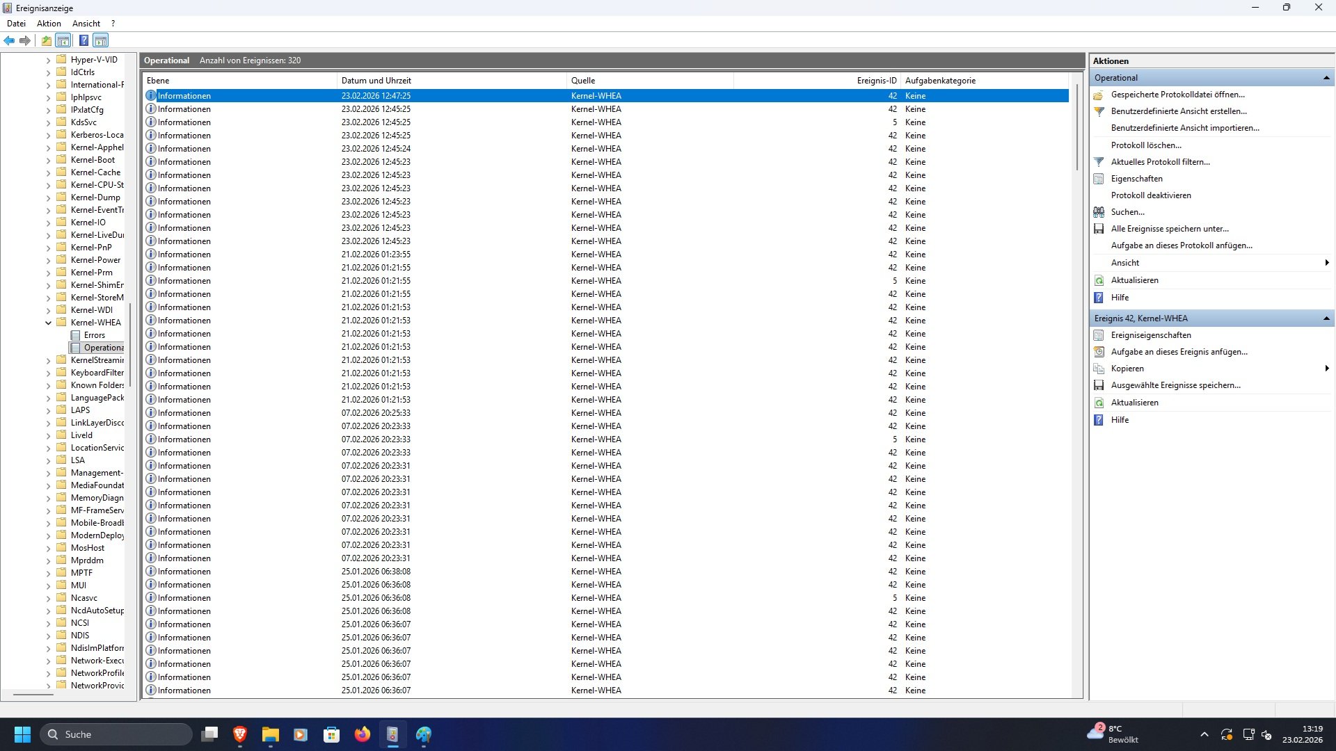Click Protokoll löschen action

pyautogui.click(x=1146, y=145)
